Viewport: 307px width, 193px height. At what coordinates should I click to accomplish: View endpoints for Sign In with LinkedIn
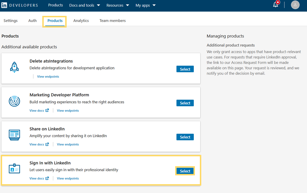pyautogui.click(x=68, y=178)
